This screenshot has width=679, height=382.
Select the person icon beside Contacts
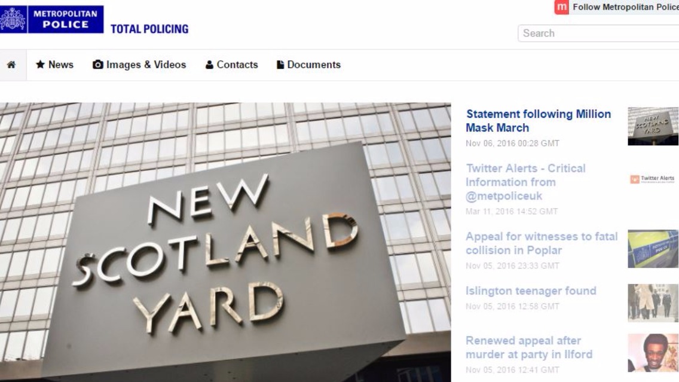(209, 65)
